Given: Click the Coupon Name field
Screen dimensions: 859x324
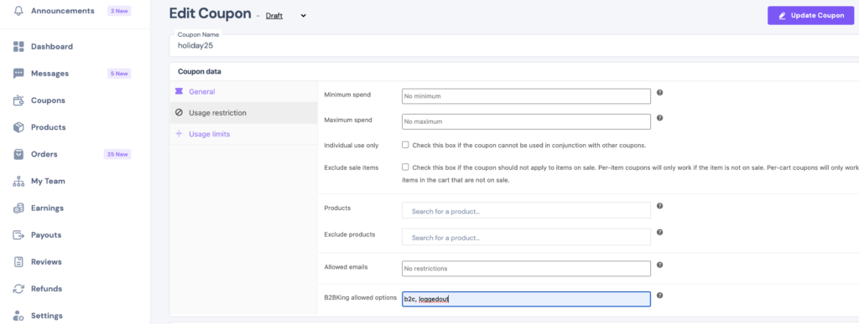Looking at the screenshot, I should coord(514,46).
